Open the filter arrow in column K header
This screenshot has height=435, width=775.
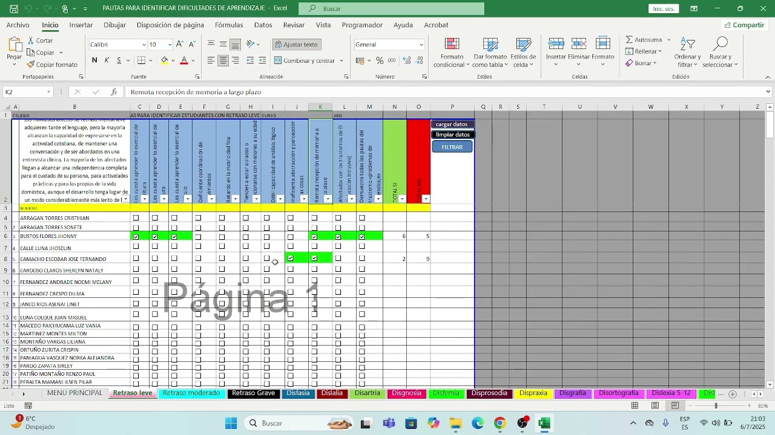[x=328, y=199]
